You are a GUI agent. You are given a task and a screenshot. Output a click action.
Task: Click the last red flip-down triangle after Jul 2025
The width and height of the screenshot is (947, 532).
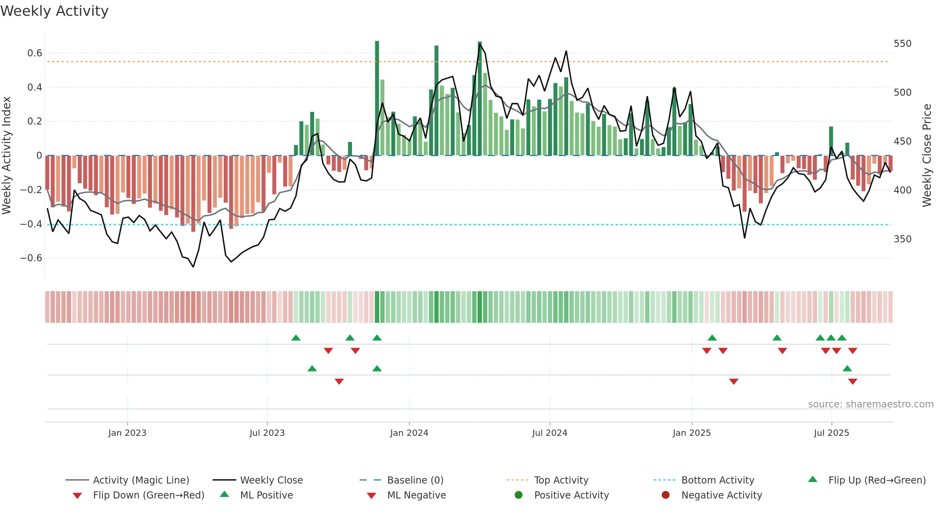853,351
